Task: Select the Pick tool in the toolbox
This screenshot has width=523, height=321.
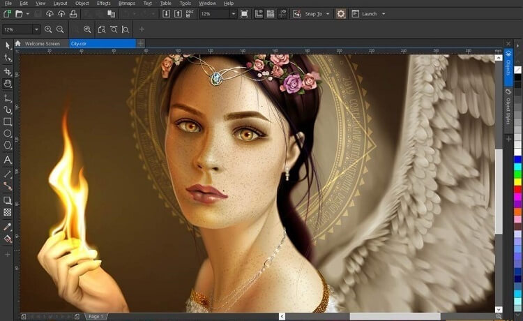Action: point(8,45)
